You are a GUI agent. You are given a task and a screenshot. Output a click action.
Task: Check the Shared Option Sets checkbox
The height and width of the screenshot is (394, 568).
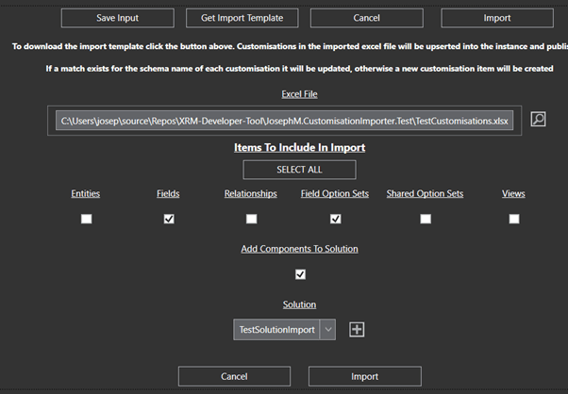click(x=426, y=219)
